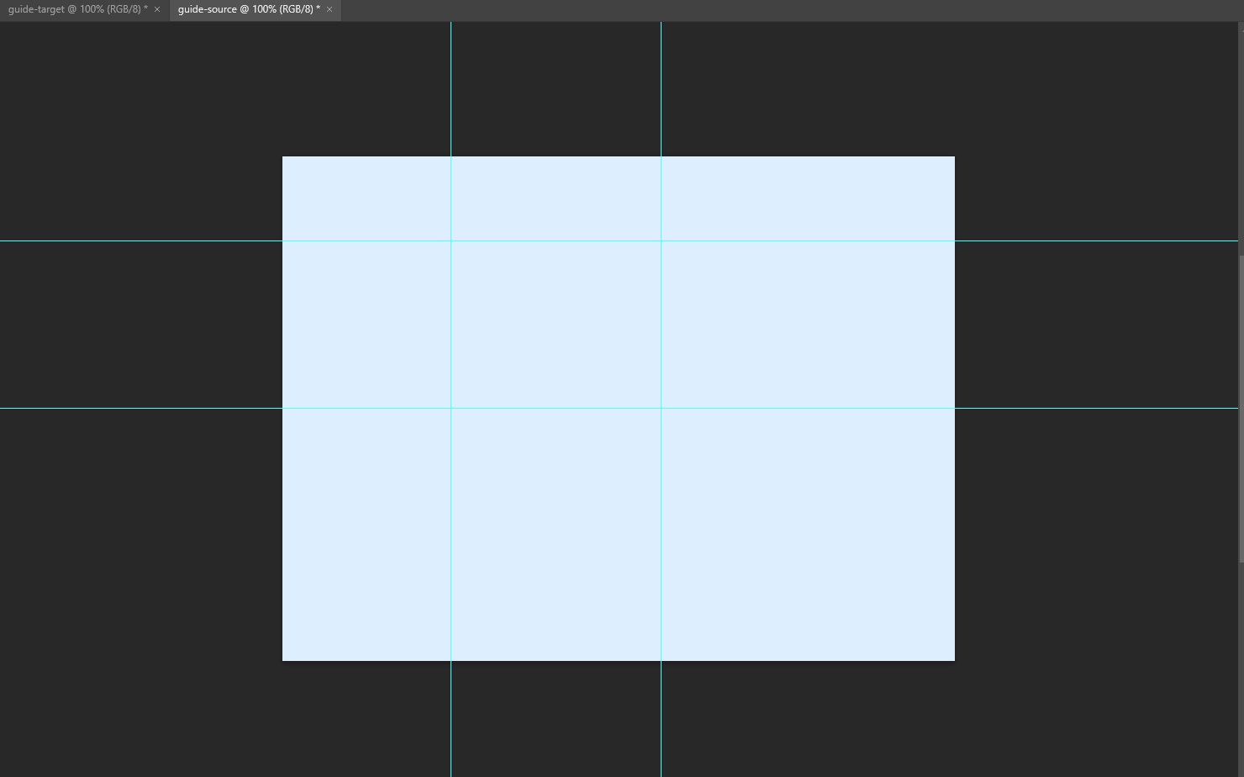Close the guide-source document tab

tap(329, 9)
